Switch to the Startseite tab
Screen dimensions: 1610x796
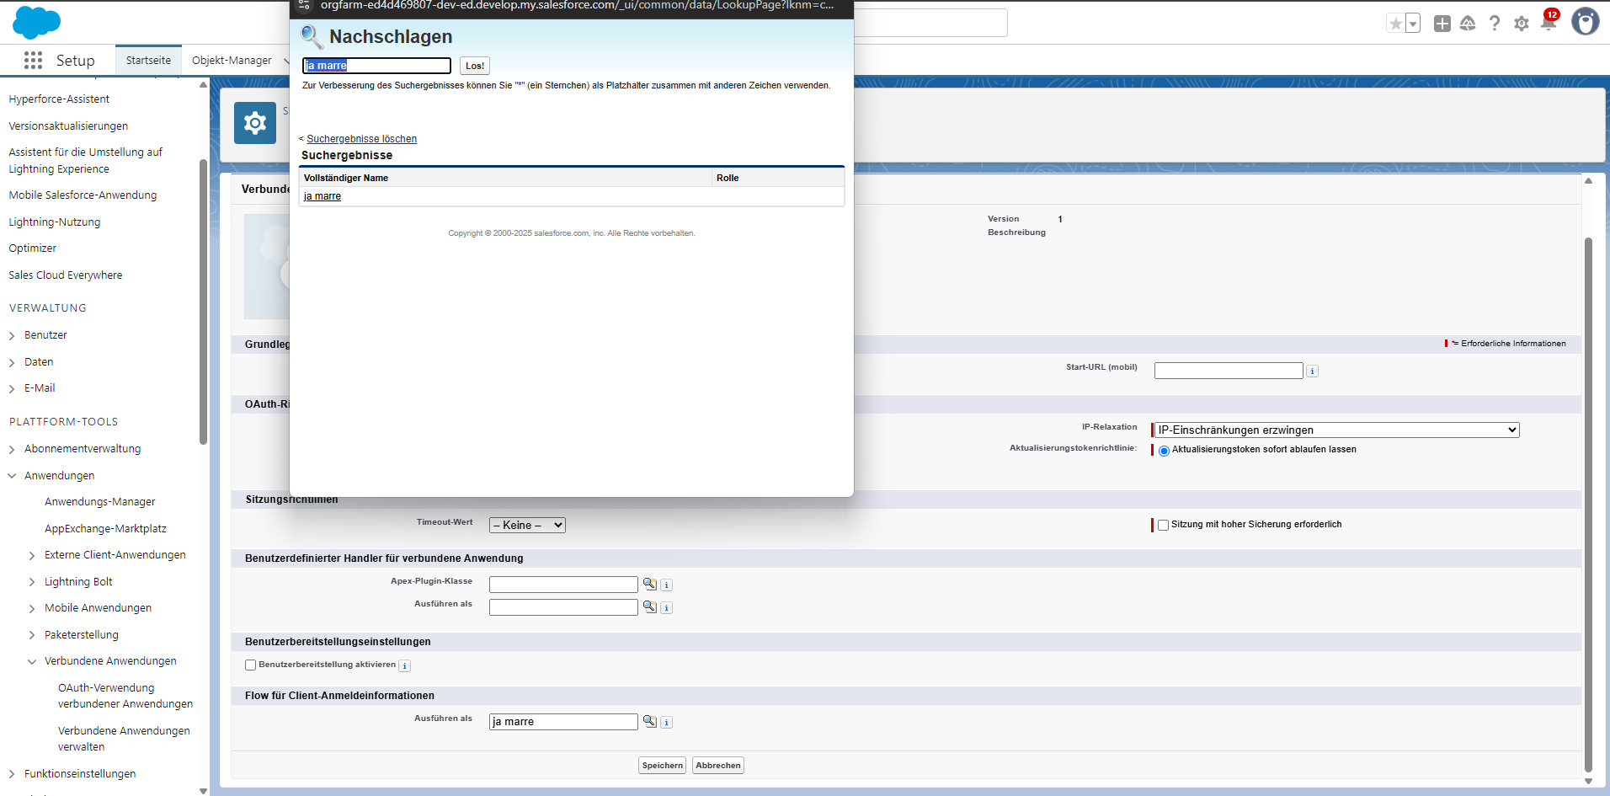point(148,61)
